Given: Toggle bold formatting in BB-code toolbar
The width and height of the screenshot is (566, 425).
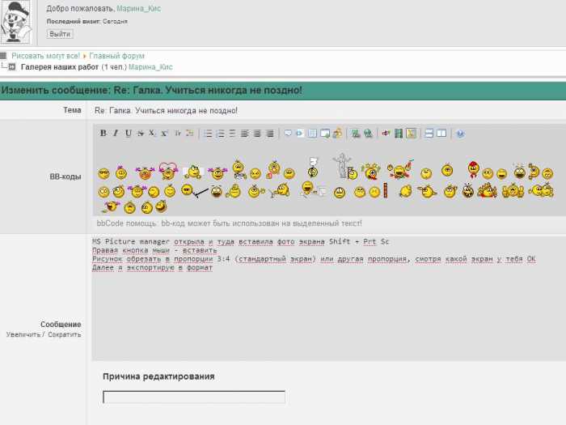Looking at the screenshot, I should [103, 134].
